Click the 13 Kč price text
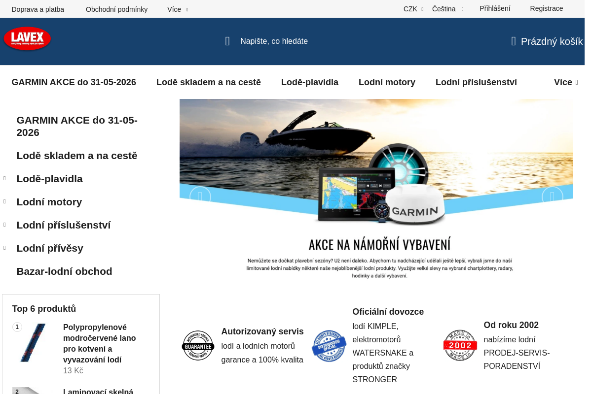592x394 pixels. coord(73,370)
